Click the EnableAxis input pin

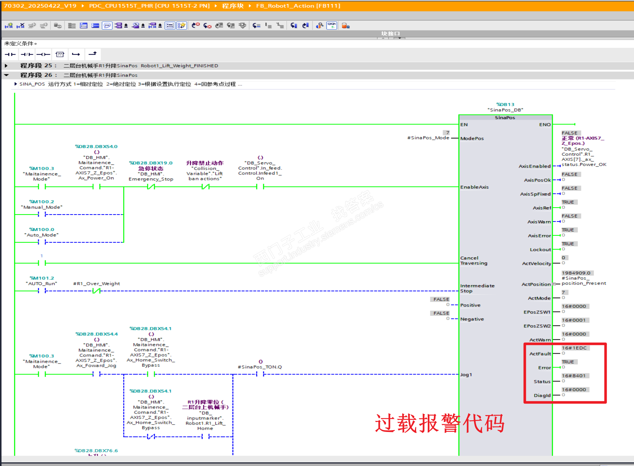tap(474, 187)
